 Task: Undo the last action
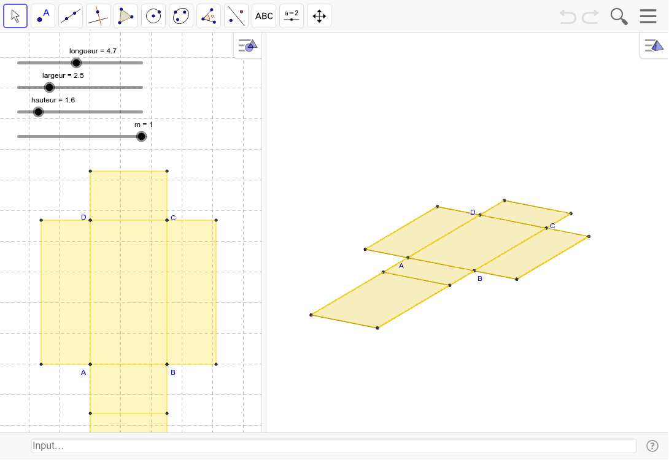click(x=568, y=17)
